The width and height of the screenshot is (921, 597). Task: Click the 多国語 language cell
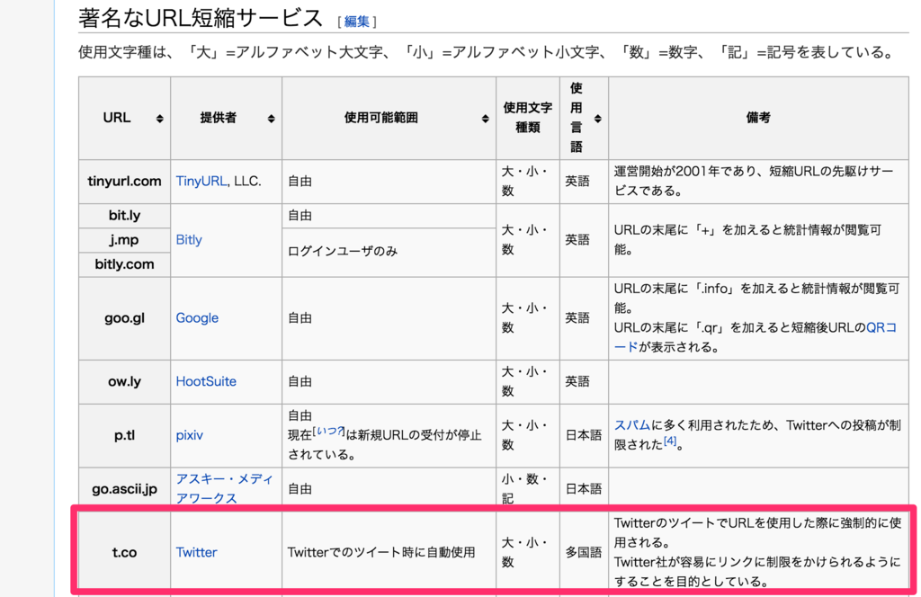(x=584, y=552)
